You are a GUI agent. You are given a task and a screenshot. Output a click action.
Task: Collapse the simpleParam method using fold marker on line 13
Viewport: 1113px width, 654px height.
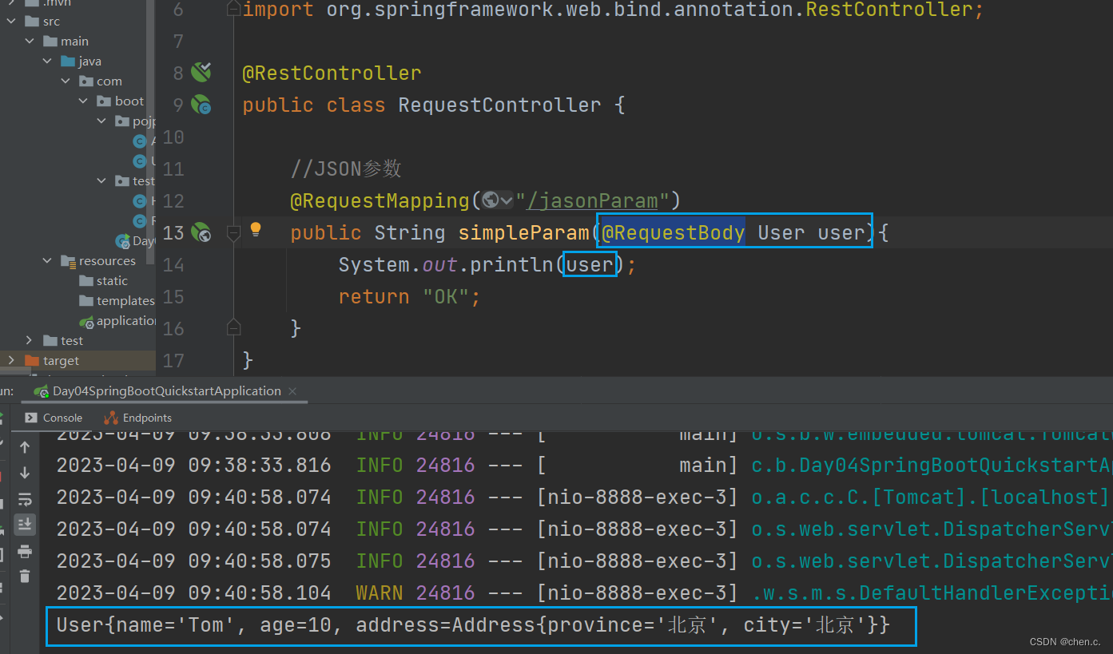[233, 232]
